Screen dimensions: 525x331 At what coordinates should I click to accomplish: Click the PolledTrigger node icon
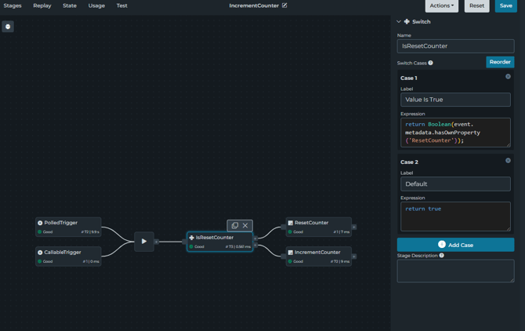[x=40, y=223]
